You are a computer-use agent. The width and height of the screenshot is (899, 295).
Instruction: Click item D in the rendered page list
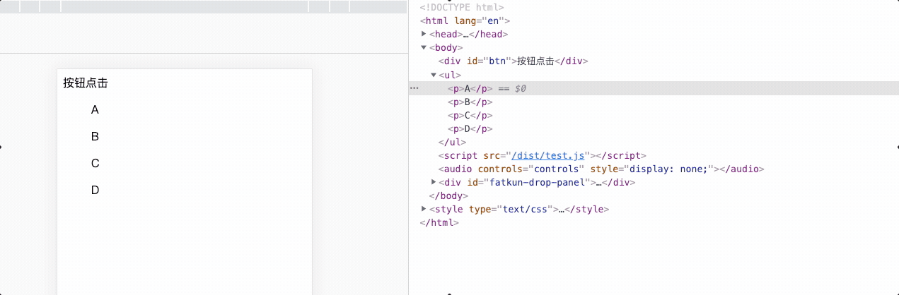click(x=95, y=191)
